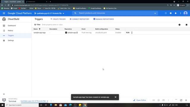This screenshot has width=190, height=107.
Task: Bookmark this page with the star icon
Action: coord(174,5)
